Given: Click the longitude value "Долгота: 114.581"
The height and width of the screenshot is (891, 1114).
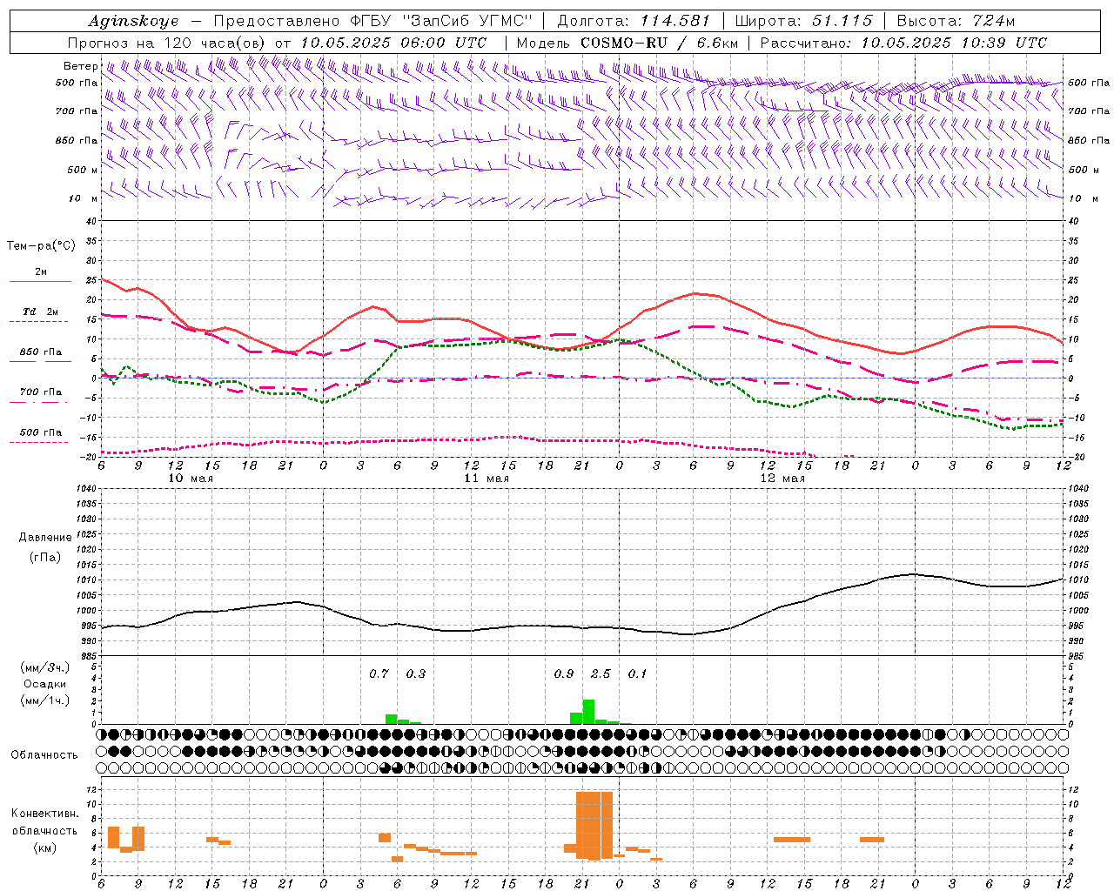Looking at the screenshot, I should (634, 21).
